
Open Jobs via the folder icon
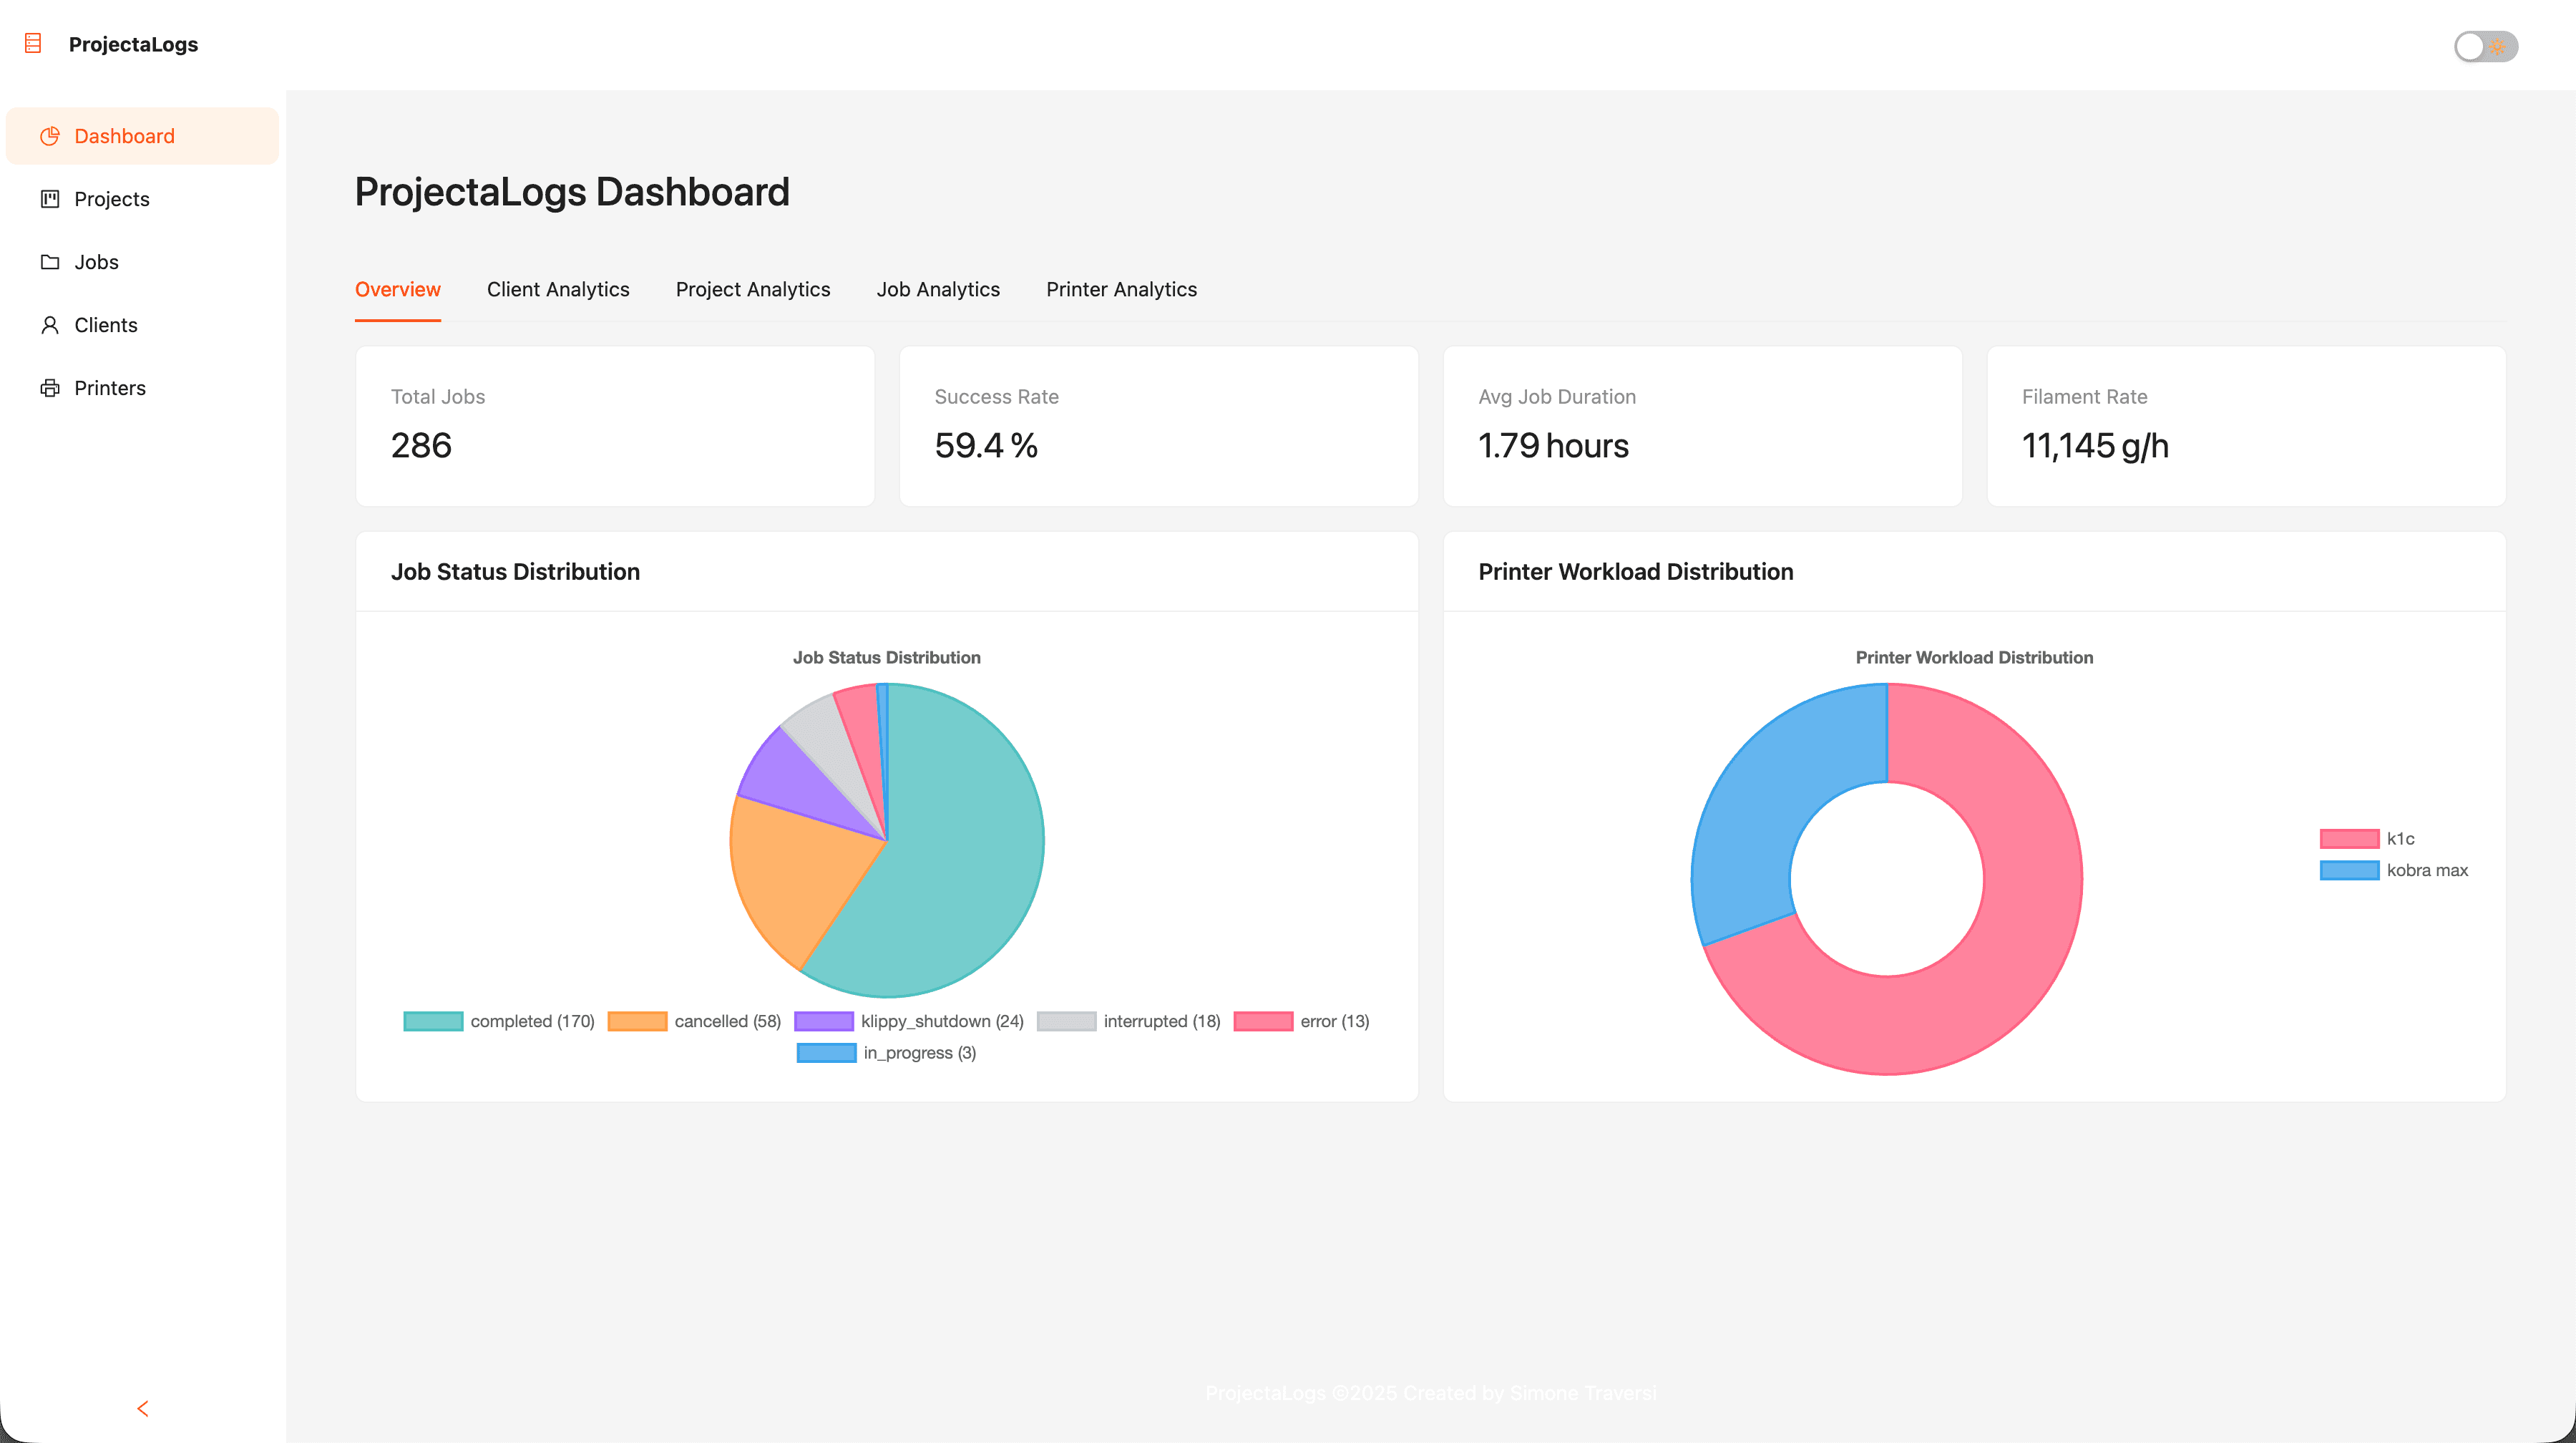coord(49,262)
